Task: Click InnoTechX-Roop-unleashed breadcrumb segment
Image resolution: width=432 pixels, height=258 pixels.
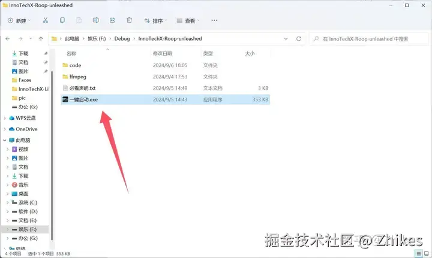Action: point(170,39)
